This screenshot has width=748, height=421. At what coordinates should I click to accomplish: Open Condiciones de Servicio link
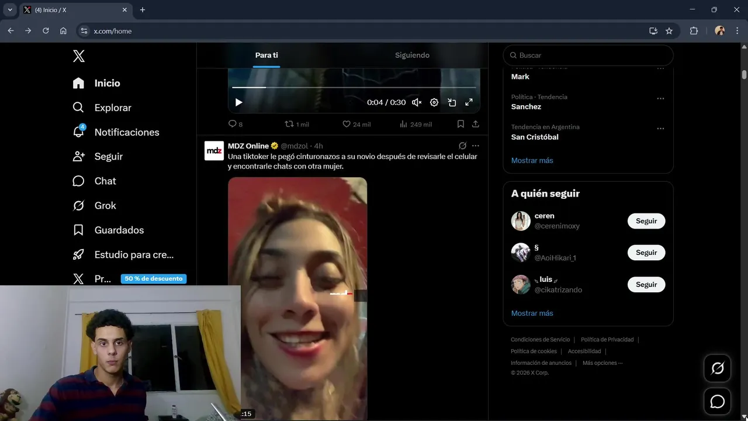point(540,340)
